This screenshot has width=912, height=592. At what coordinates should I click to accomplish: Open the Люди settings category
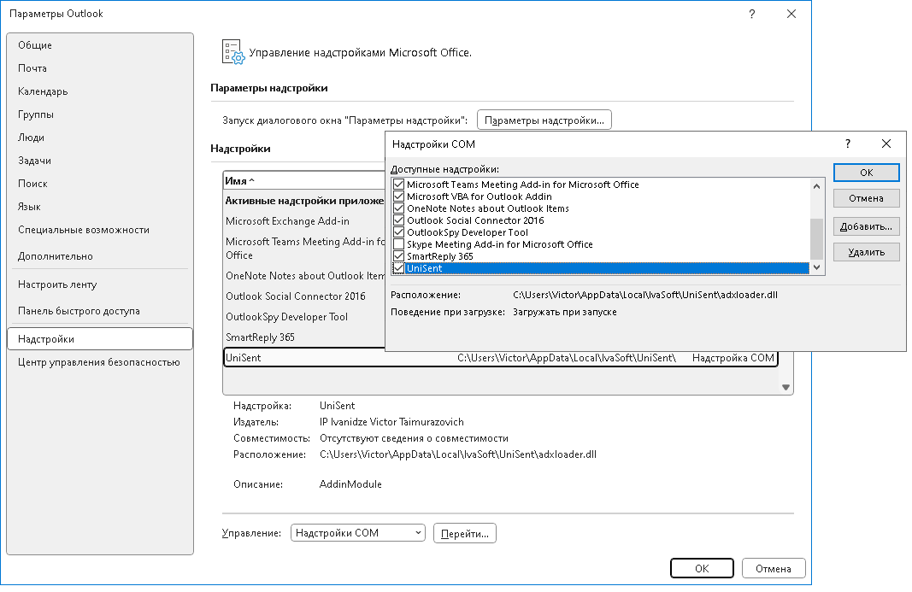click(x=100, y=138)
